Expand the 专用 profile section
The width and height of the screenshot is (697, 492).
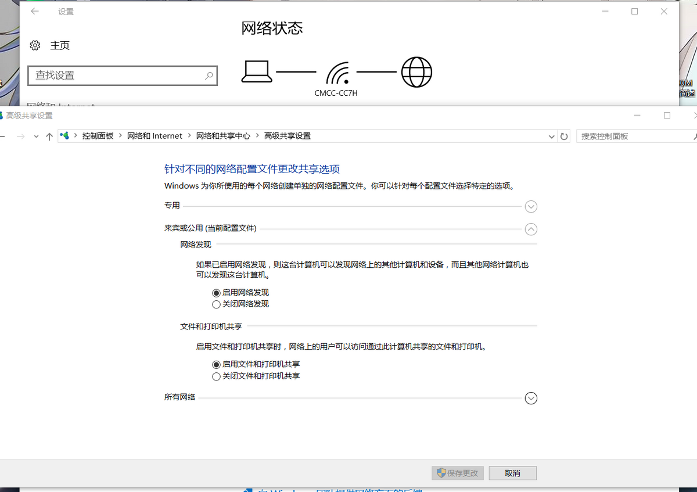click(x=530, y=206)
